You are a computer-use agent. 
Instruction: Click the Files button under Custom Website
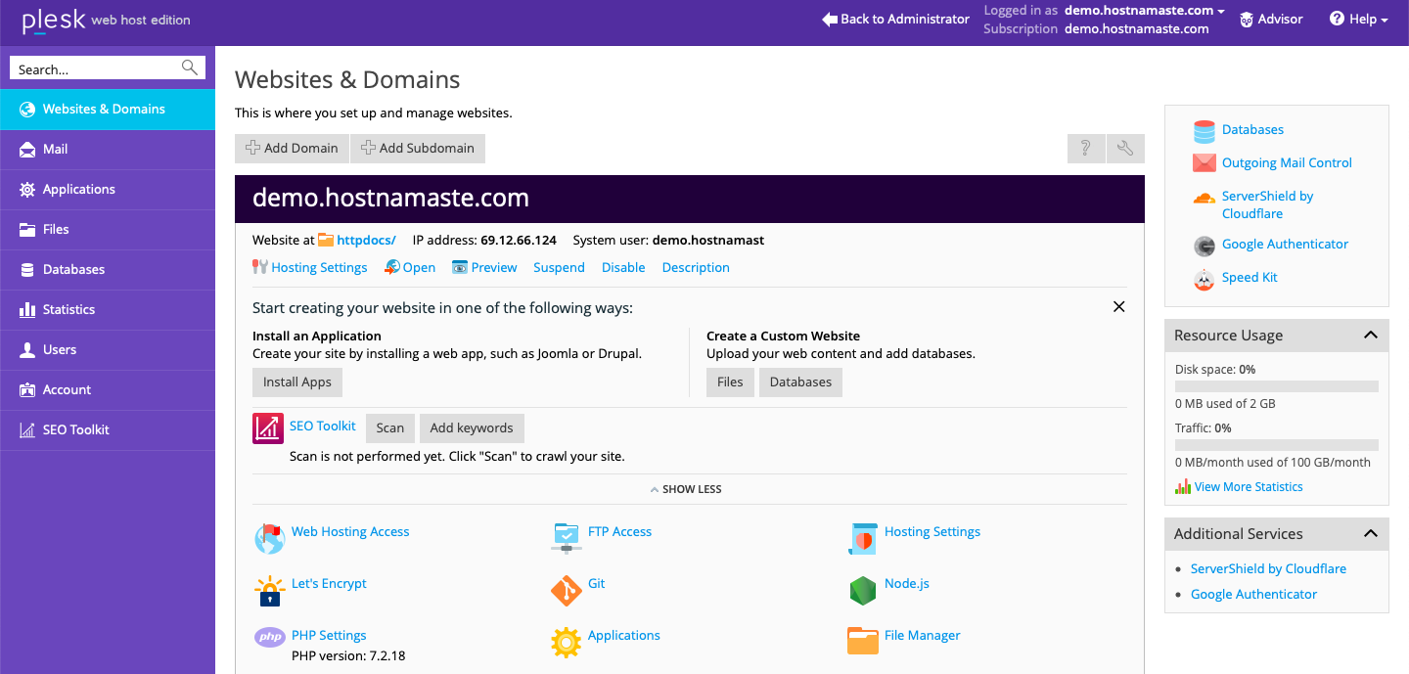click(730, 382)
